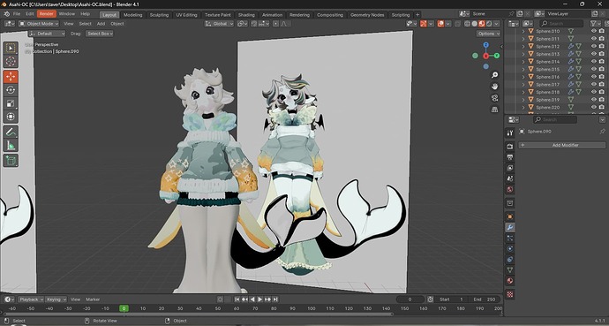
Task: Open the Output properties tab
Action: point(510,157)
